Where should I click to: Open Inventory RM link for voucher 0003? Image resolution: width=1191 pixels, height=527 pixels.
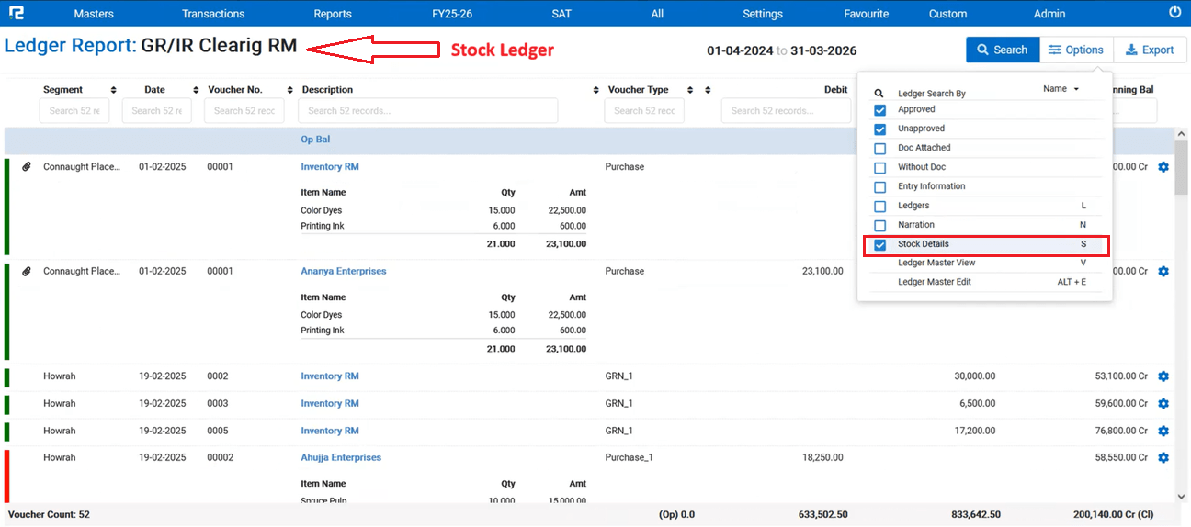tap(330, 404)
